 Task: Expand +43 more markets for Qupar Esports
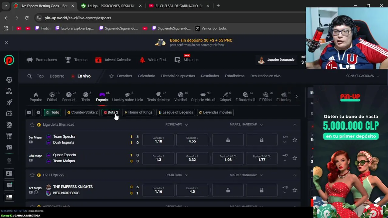(x=285, y=158)
